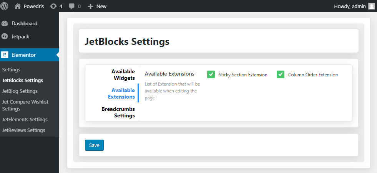
Task: Open the Dashboard gauge icon
Action: [5, 23]
